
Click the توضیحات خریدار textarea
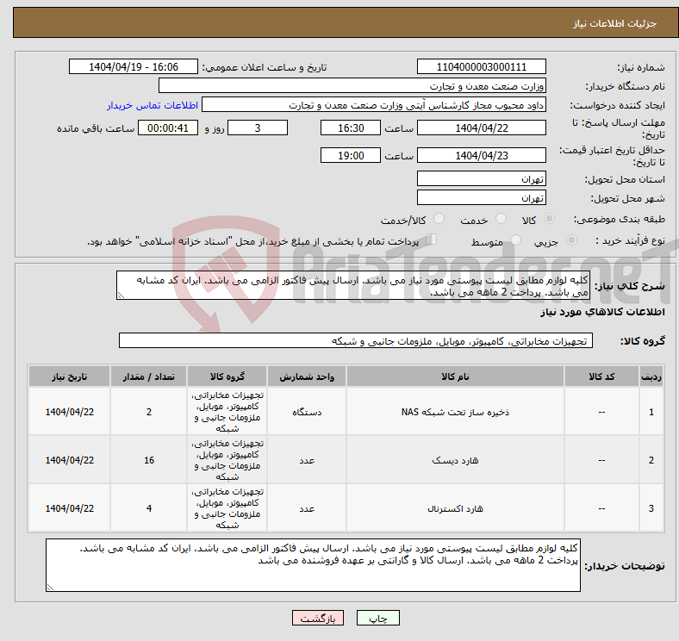[313, 565]
